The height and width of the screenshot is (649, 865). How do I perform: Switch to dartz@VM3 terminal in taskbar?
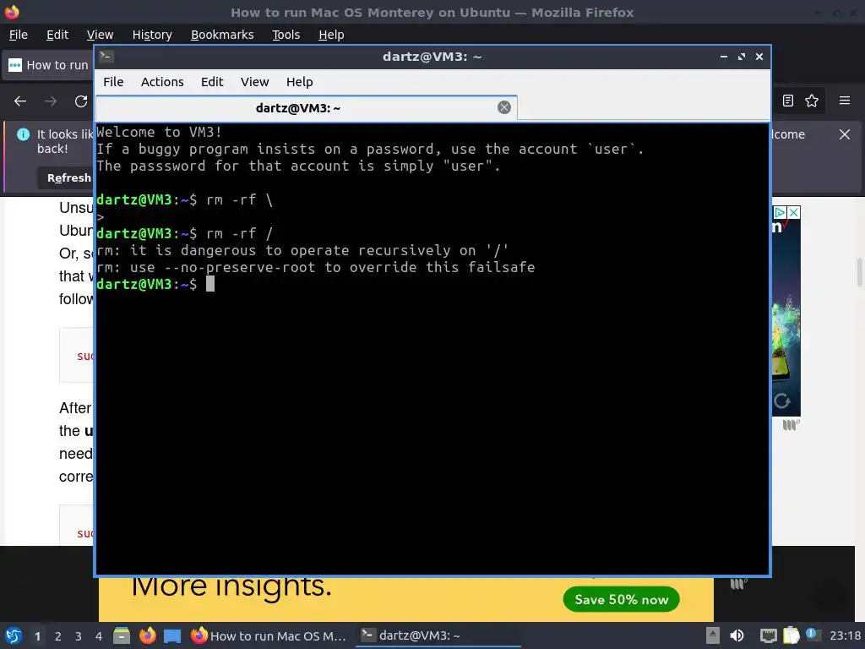(438, 635)
